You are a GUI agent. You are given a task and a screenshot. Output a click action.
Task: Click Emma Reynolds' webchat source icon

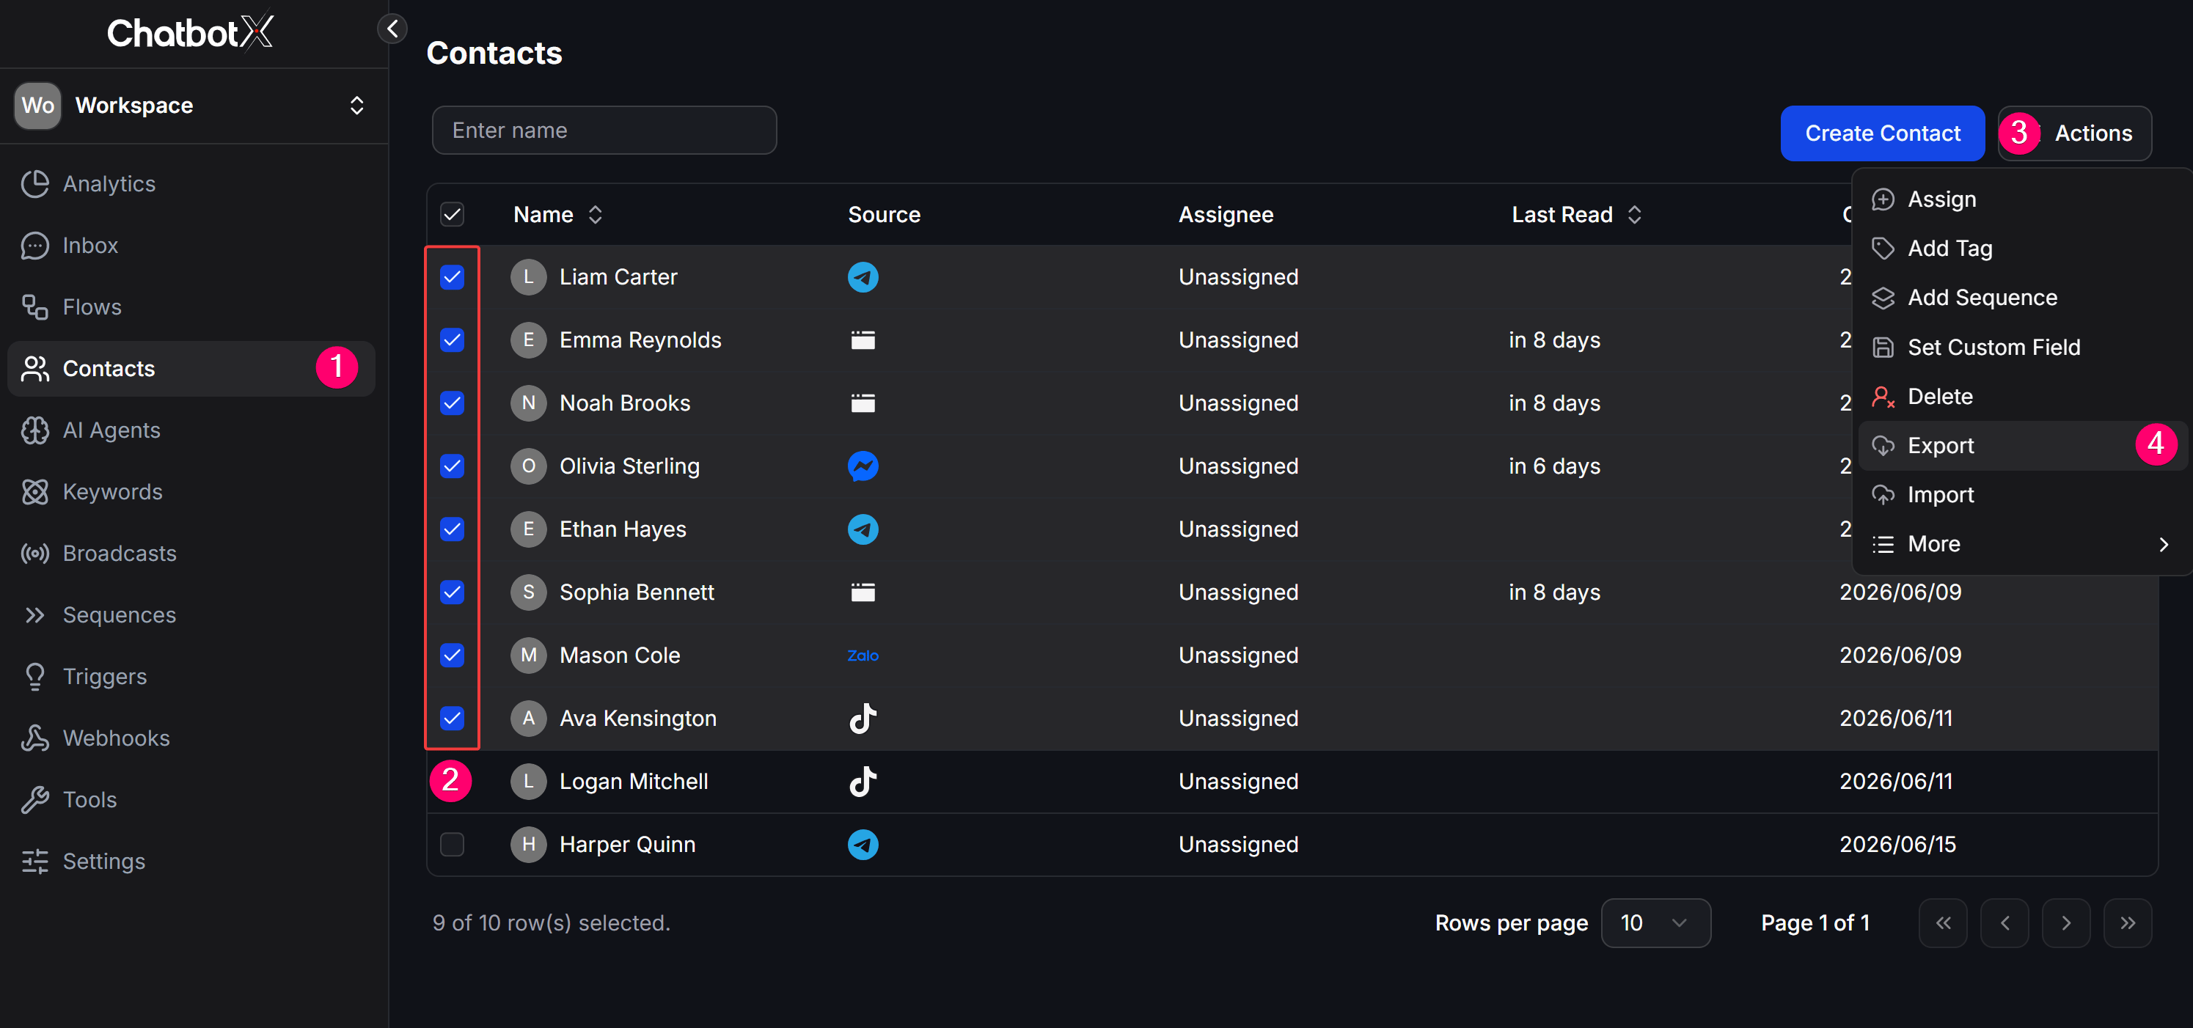[x=863, y=340]
